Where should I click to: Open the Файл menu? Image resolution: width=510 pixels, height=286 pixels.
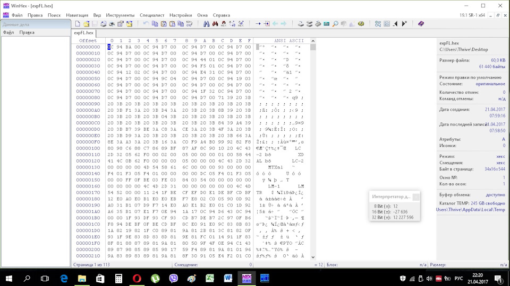pyautogui.click(x=17, y=15)
